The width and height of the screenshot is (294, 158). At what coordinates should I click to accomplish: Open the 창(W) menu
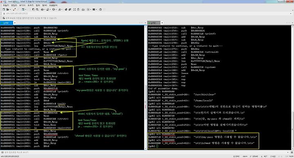pyautogui.click(x=45, y=5)
